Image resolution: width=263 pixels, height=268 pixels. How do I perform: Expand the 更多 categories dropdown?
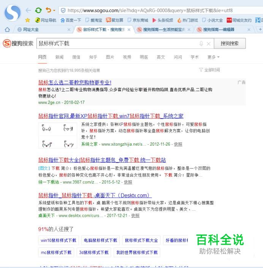213,57
